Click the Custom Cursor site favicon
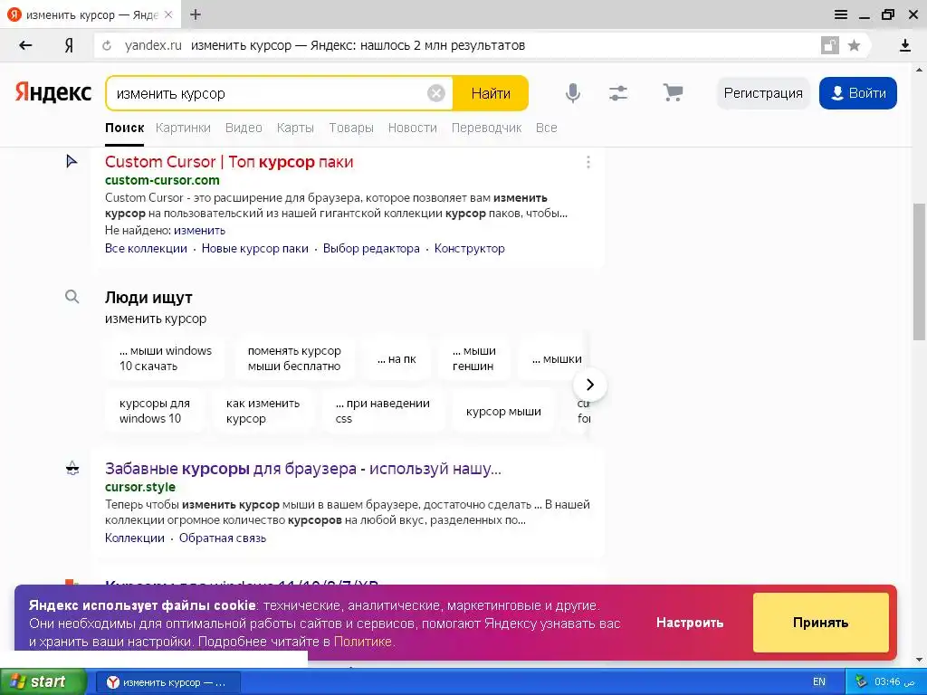927x695 pixels. point(72,161)
